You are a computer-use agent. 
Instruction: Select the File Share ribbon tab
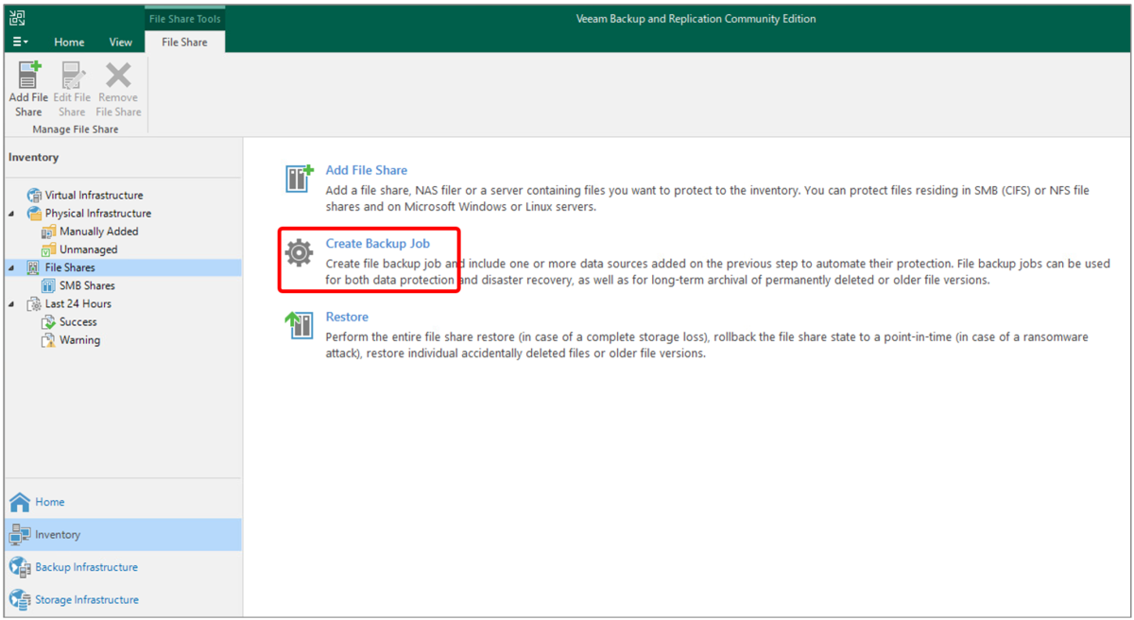point(184,42)
